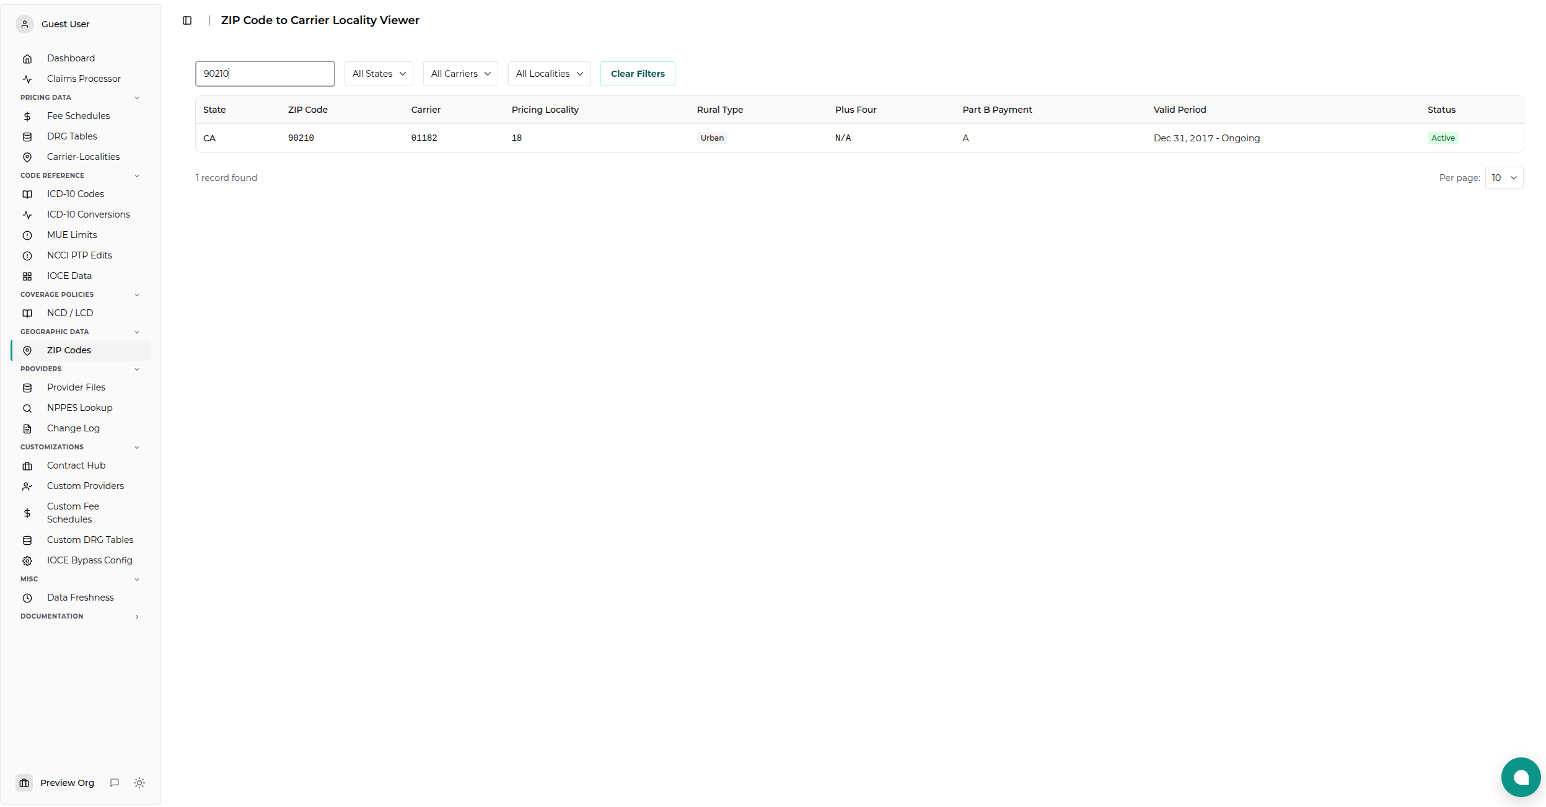Open the Per page dropdown
Viewport: 1546px width, 807px height.
coord(1504,178)
